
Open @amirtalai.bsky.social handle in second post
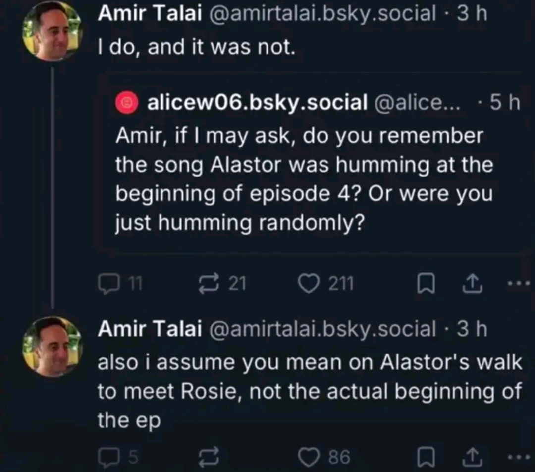(323, 329)
